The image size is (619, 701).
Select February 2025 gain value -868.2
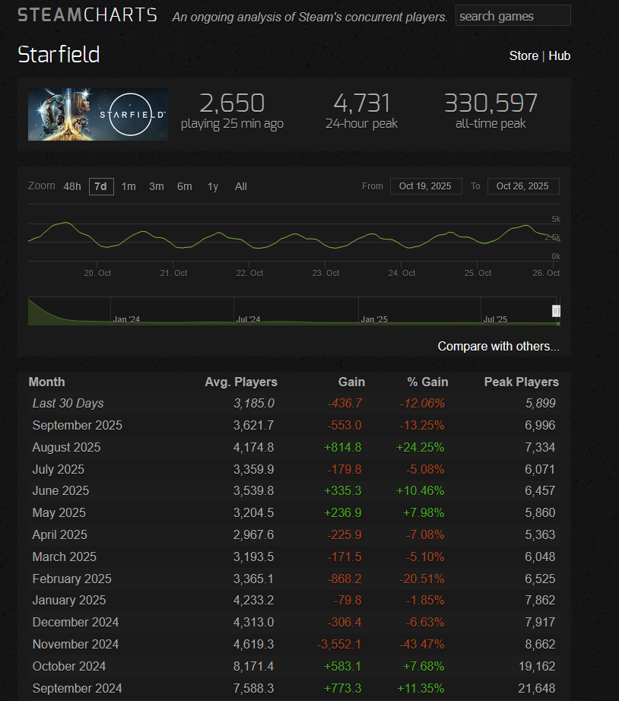coord(344,579)
